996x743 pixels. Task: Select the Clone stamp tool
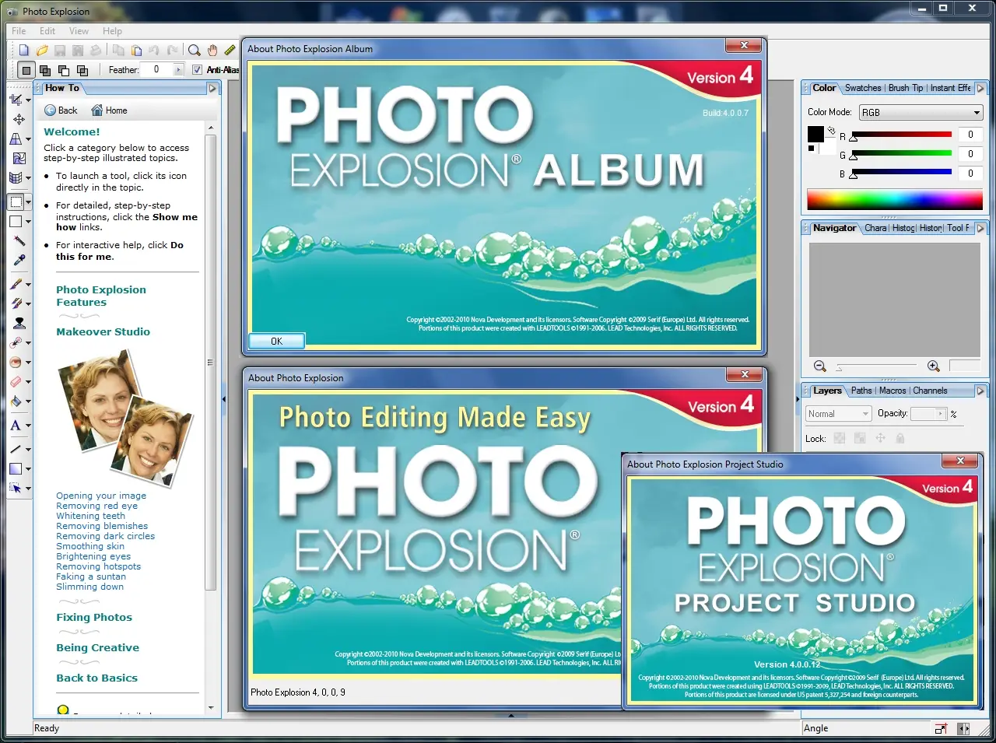click(x=19, y=323)
